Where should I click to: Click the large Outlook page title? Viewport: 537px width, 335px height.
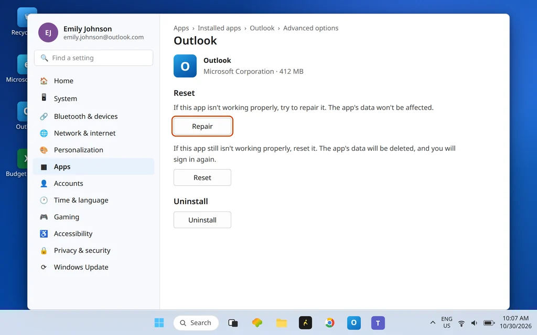click(x=195, y=41)
